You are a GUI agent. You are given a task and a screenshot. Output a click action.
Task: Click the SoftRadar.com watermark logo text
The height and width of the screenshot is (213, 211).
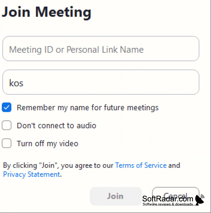point(168,199)
